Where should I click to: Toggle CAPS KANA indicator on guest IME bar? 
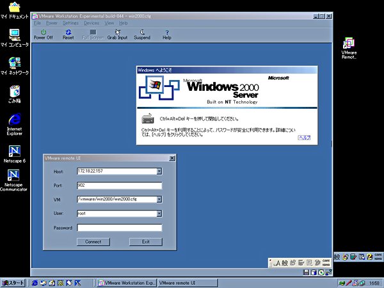[x=326, y=263]
